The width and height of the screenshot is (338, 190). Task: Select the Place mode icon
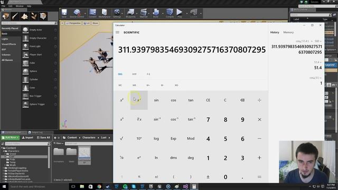[6, 16]
